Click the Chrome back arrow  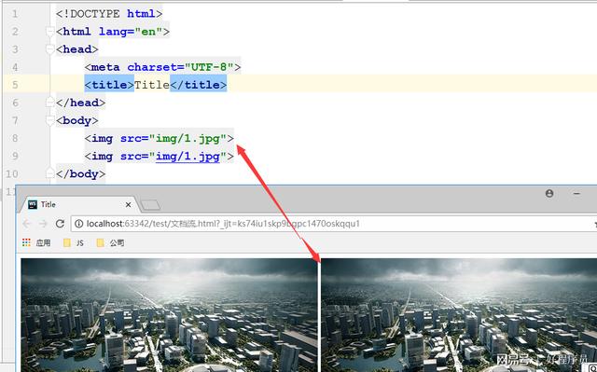[x=26, y=224]
